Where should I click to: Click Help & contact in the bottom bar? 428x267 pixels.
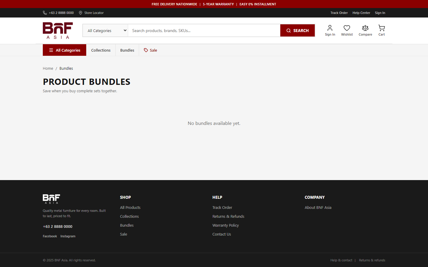pos(341,260)
